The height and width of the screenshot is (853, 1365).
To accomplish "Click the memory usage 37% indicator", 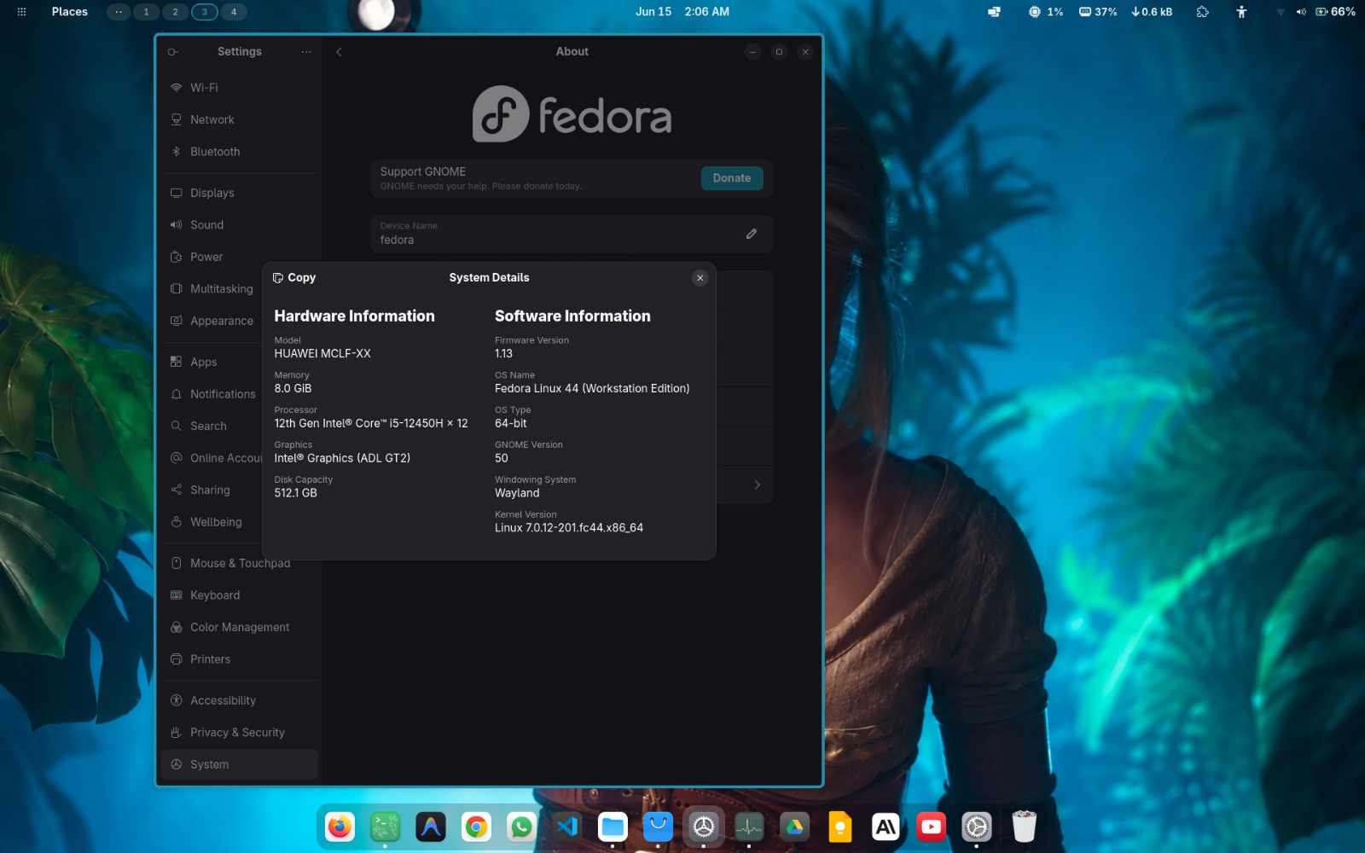I will [x=1098, y=12].
